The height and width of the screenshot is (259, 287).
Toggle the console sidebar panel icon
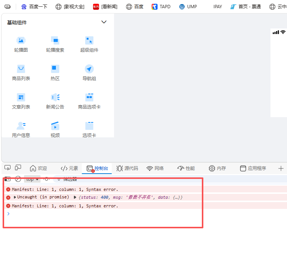coord(8,179)
